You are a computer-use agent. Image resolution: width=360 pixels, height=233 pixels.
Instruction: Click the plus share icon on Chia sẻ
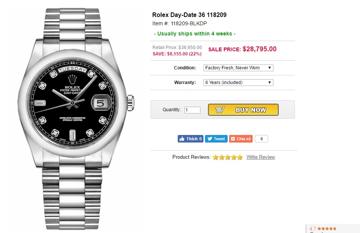(233, 138)
